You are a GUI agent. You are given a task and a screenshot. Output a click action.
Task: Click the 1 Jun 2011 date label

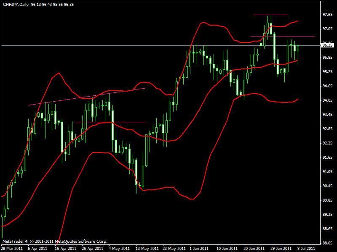(x=199, y=249)
